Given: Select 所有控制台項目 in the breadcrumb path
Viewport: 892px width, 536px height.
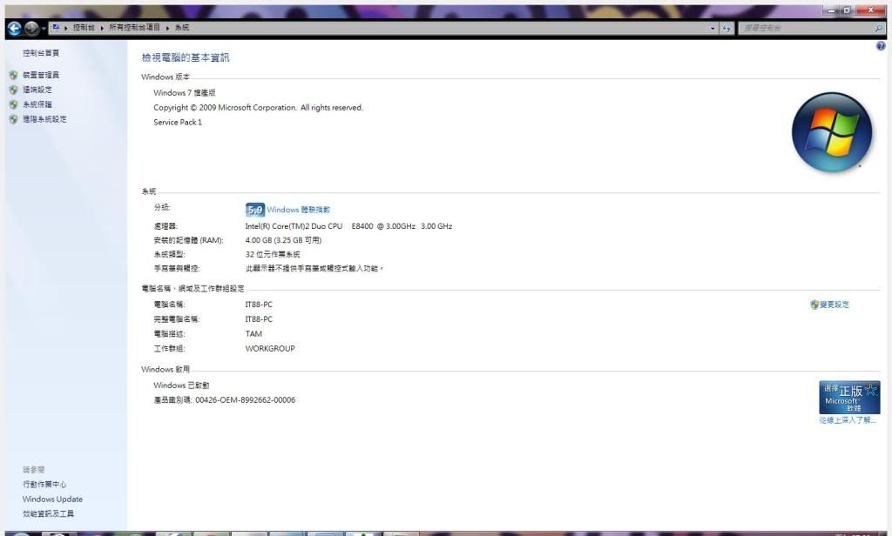Looking at the screenshot, I should (135, 28).
